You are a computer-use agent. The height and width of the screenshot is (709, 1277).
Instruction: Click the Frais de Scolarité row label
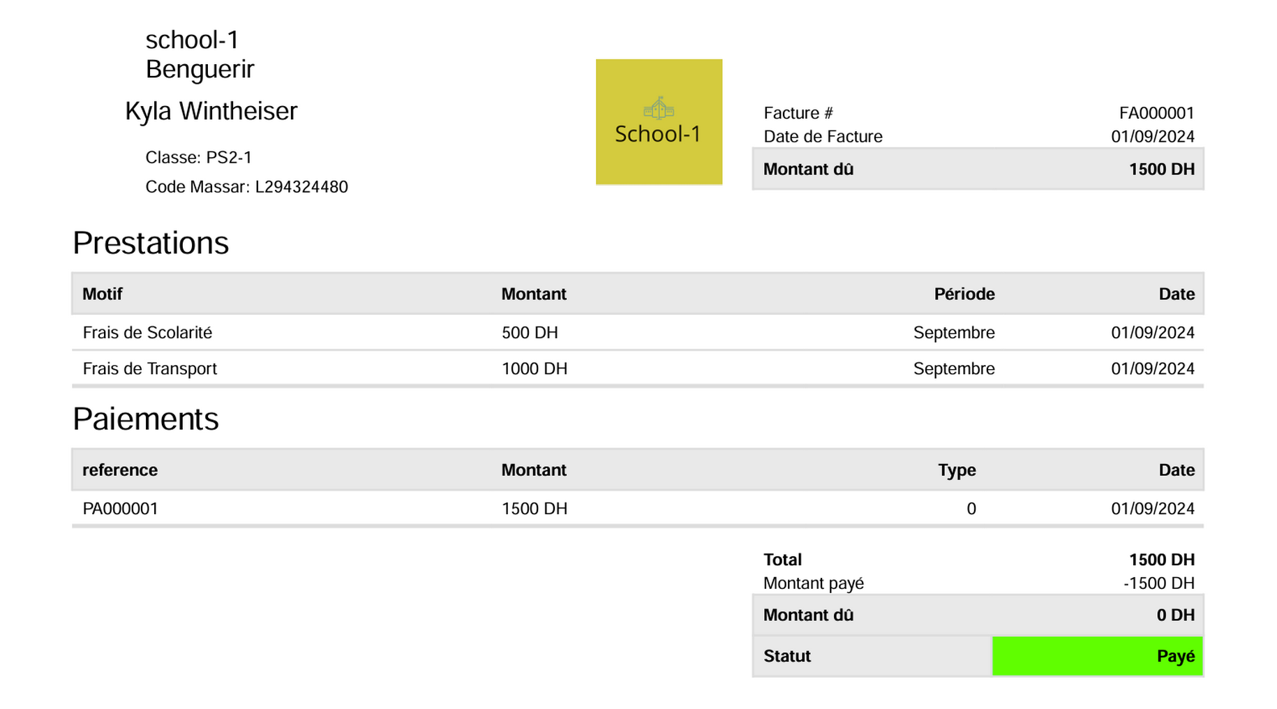click(147, 333)
